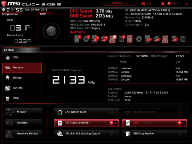This screenshot has height=144, width=192.
Task: Show the Fan Info section
Action: click(22, 88)
